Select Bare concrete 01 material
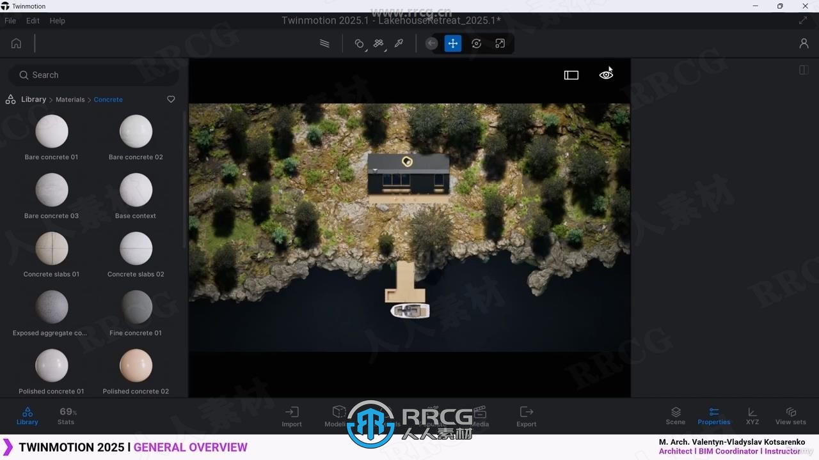This screenshot has width=819, height=460. click(52, 131)
